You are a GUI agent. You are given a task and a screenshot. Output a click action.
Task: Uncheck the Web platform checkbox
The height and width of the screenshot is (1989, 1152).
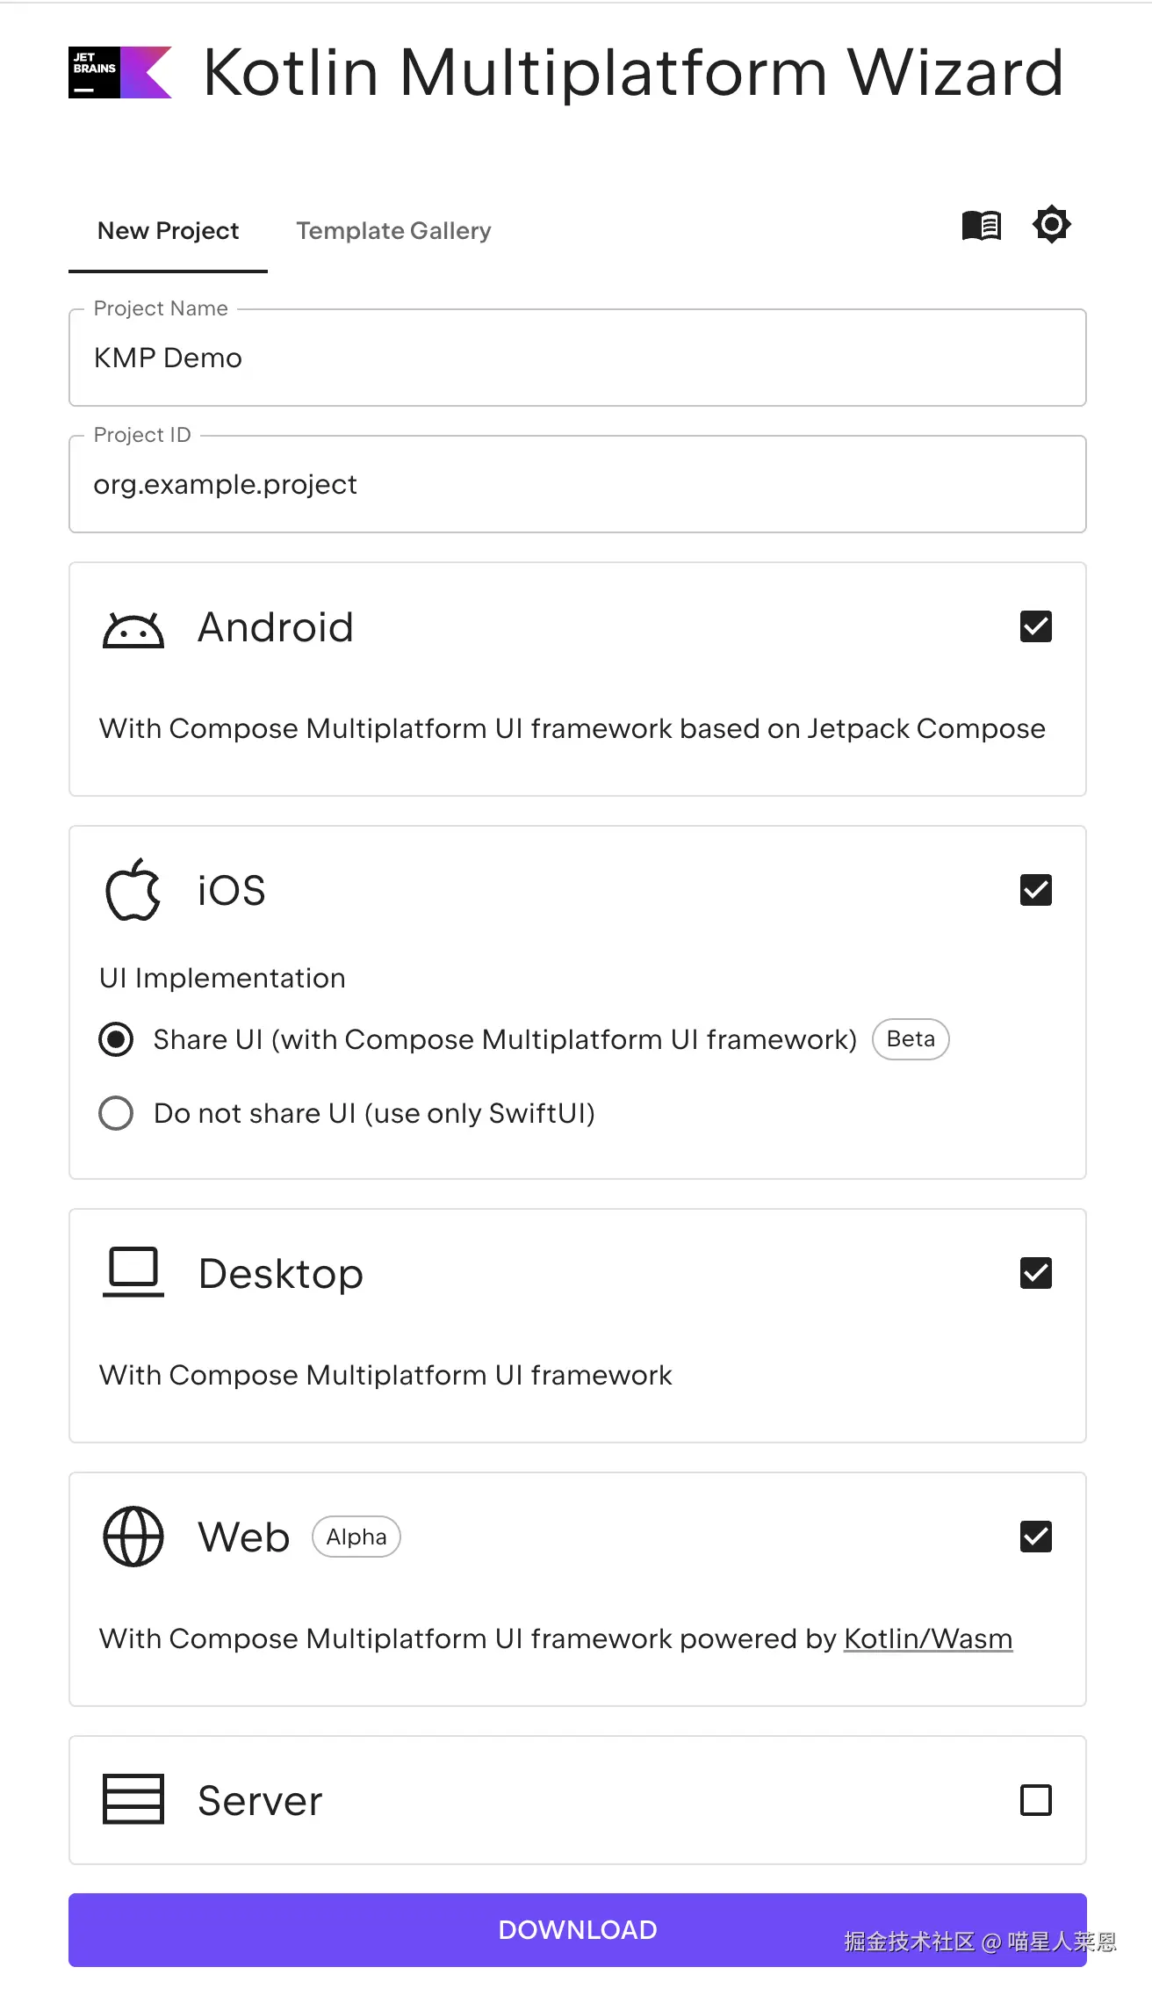click(x=1036, y=1537)
